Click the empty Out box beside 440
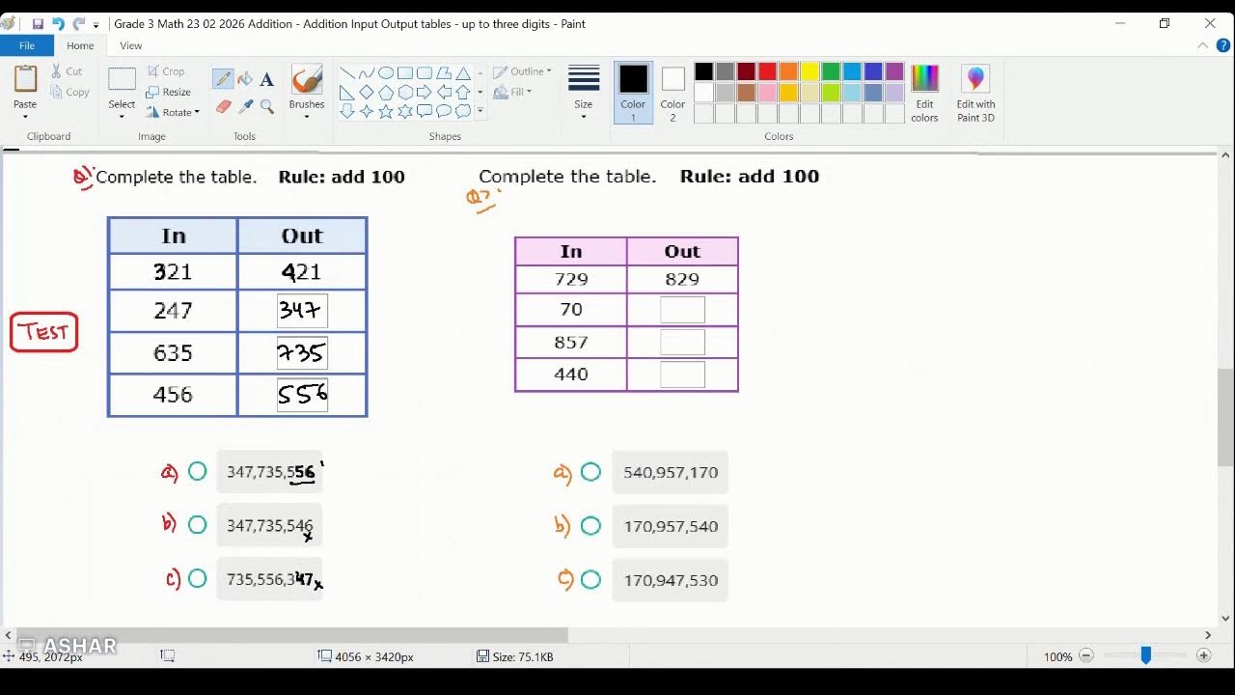Viewport: 1235px width, 695px height. click(x=683, y=375)
